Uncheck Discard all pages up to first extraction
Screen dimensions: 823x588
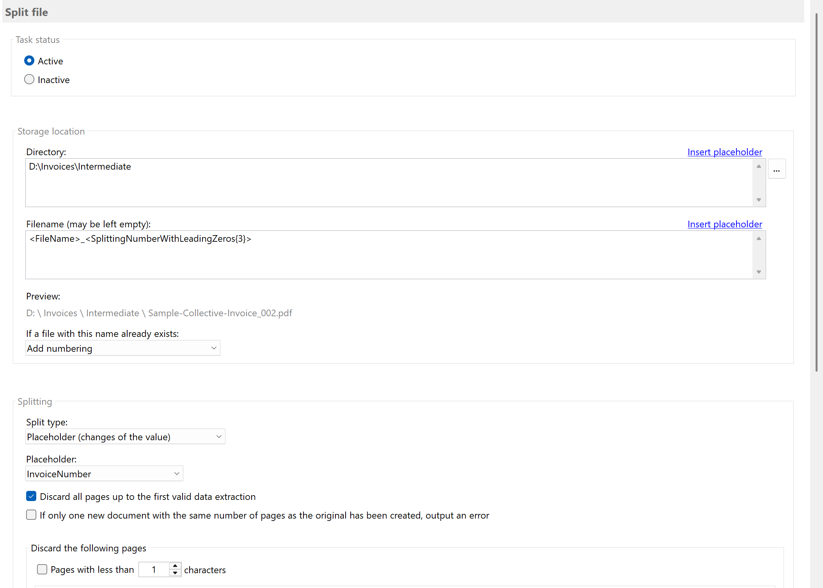(x=31, y=496)
